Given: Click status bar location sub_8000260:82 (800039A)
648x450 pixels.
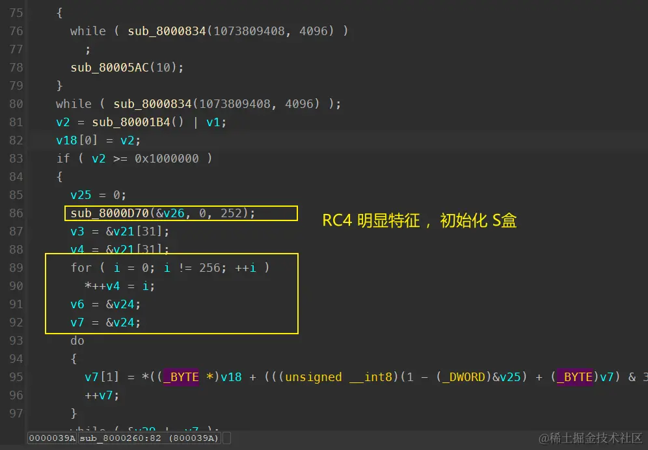Looking at the screenshot, I should tap(149, 438).
